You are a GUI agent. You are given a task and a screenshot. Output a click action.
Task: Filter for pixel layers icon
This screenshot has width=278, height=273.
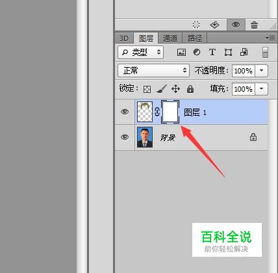click(x=181, y=52)
